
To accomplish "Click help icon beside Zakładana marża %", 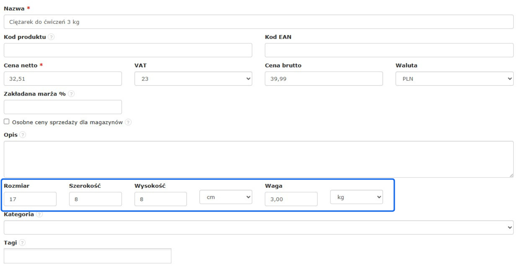I will click(71, 94).
